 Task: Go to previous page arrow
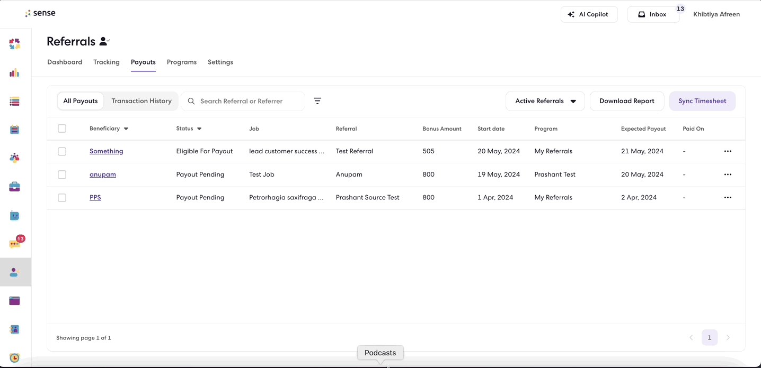point(691,337)
